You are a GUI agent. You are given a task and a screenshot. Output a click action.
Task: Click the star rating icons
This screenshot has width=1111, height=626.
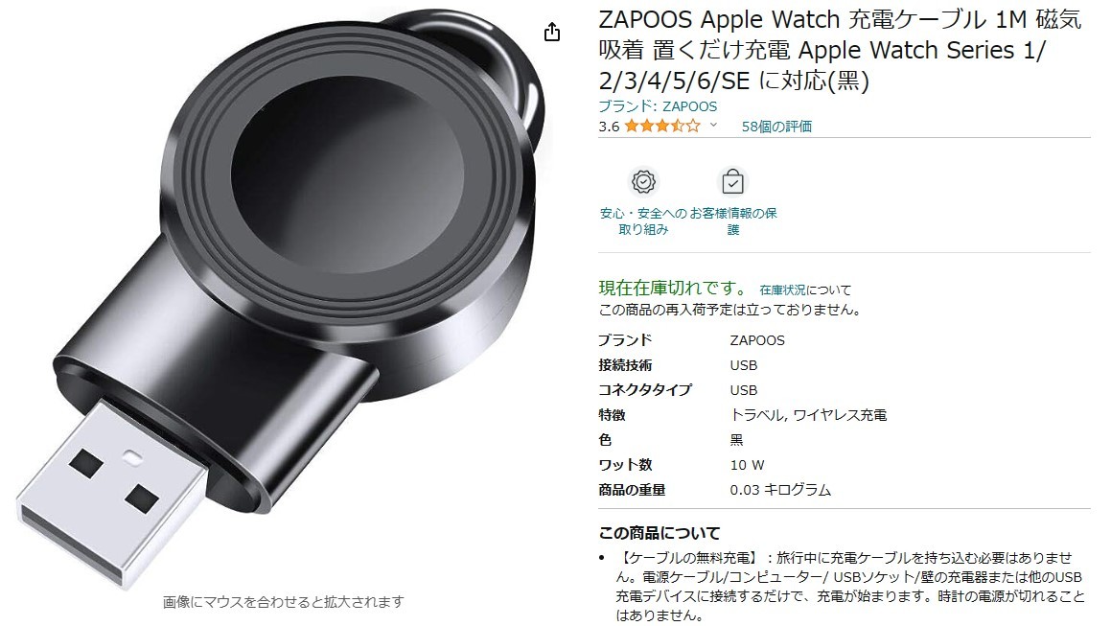(x=661, y=127)
